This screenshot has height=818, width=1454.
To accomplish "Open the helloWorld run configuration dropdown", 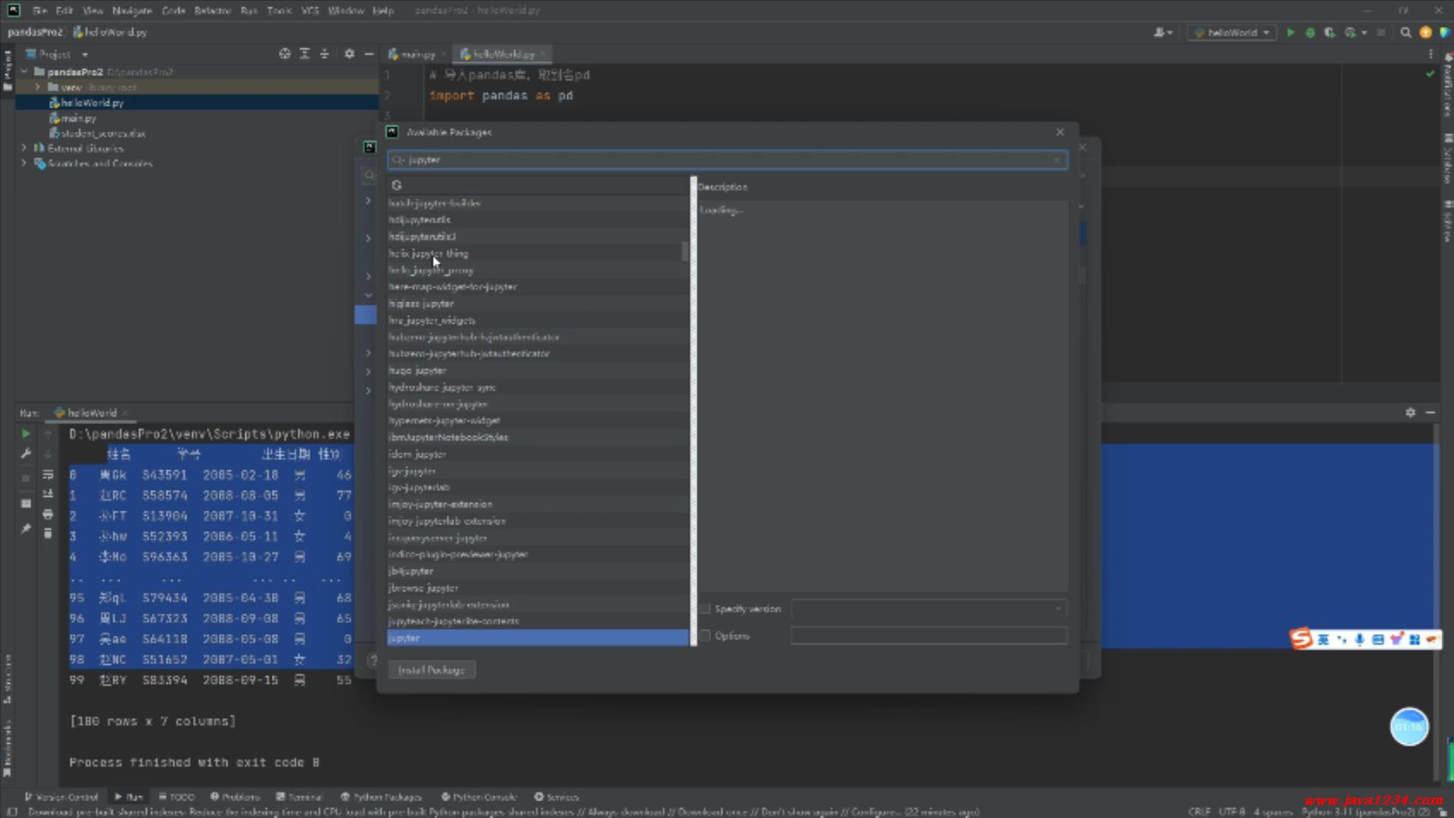I will tap(1231, 33).
